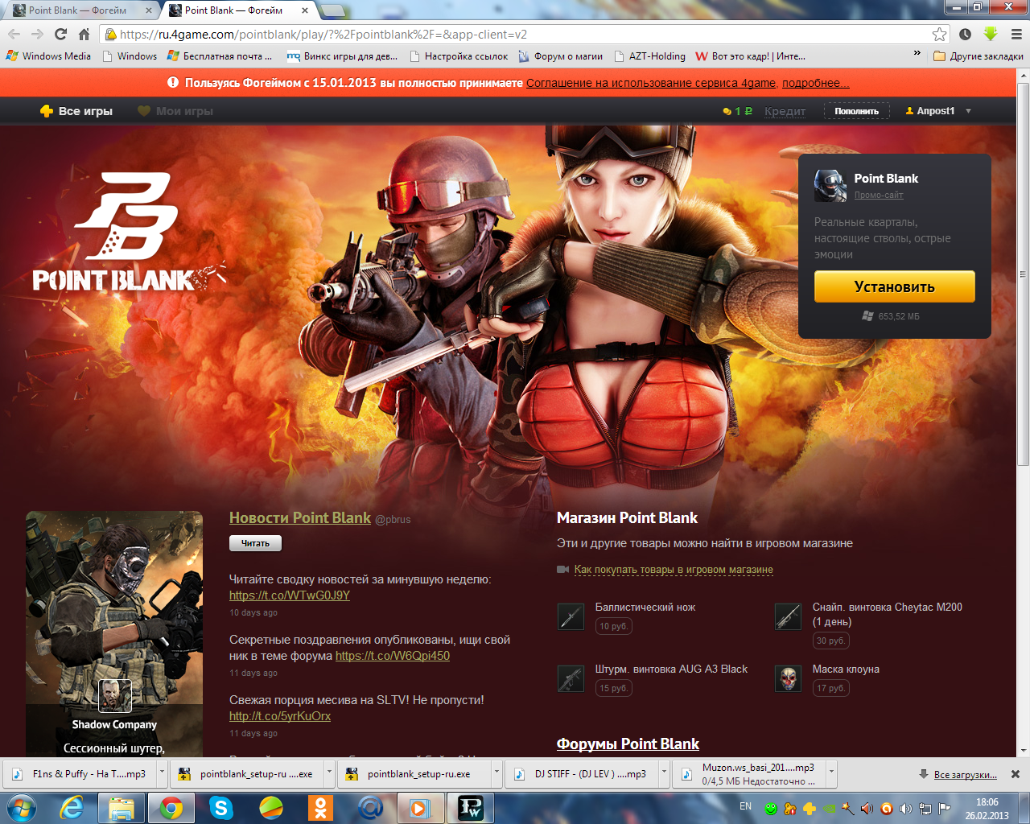
Task: Expand the hidden bookmarks chevron
Action: click(917, 53)
